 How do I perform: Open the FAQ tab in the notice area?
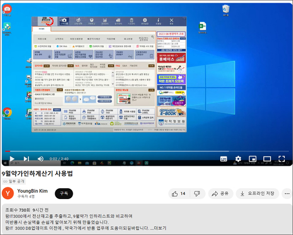pos(118,66)
